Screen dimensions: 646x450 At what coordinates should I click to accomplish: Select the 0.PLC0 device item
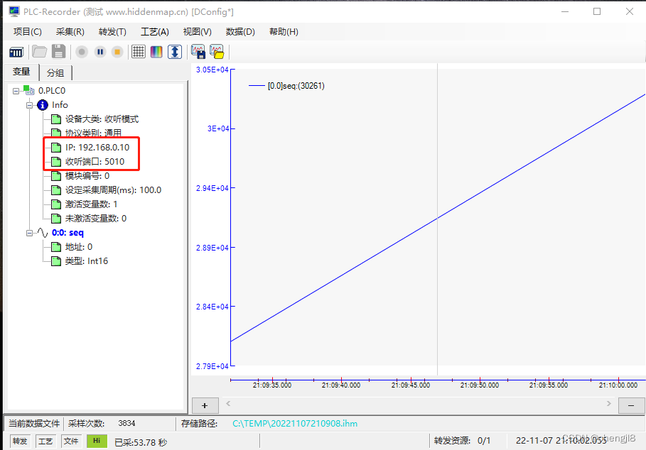coord(52,90)
